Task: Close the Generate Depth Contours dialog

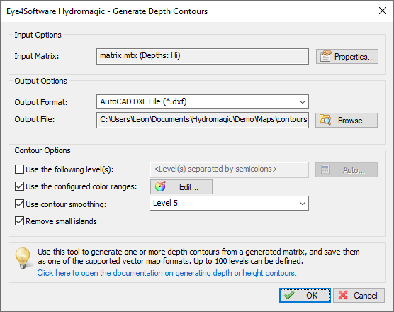Action: click(383, 11)
